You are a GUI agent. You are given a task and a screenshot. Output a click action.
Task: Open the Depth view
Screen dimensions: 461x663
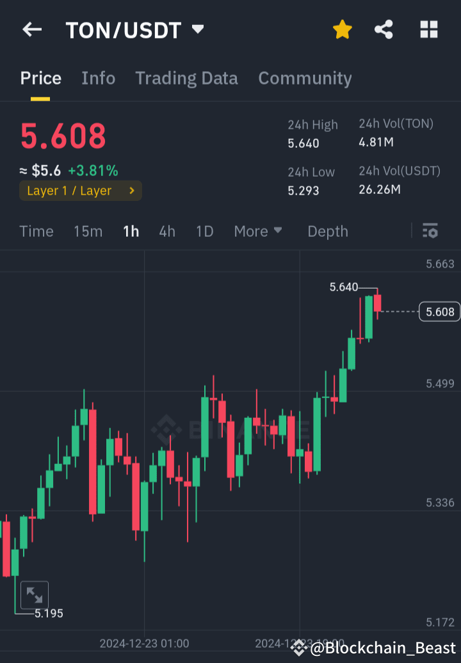click(x=327, y=231)
